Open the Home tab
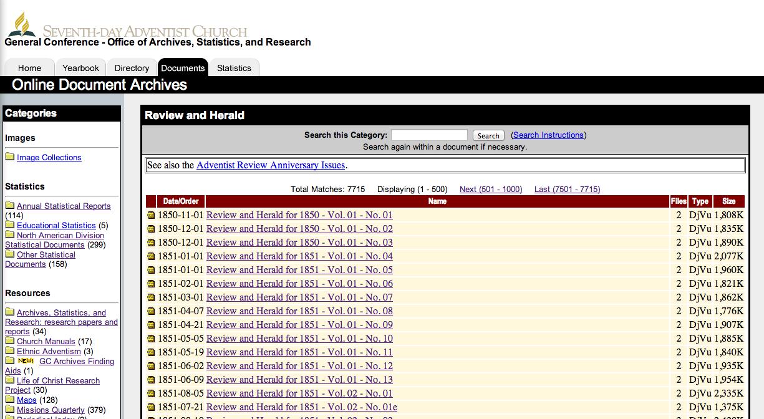This screenshot has width=764, height=419. point(29,68)
